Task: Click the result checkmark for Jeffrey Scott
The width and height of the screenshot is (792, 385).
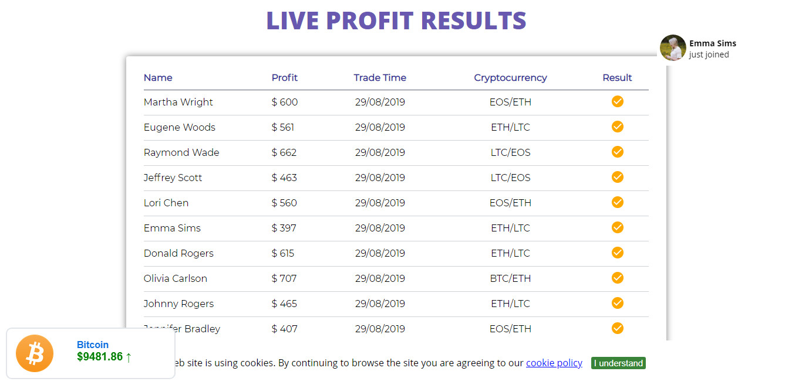Action: pyautogui.click(x=617, y=177)
